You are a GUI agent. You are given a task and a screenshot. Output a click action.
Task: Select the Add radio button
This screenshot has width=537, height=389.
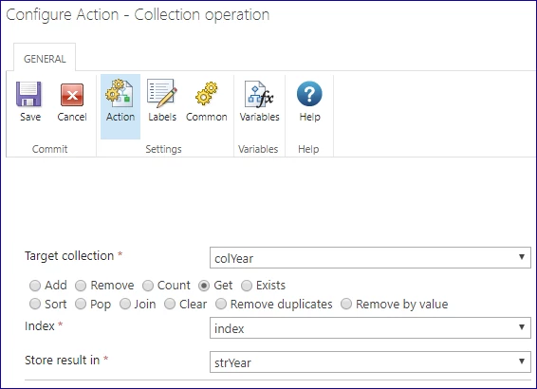click(35, 286)
